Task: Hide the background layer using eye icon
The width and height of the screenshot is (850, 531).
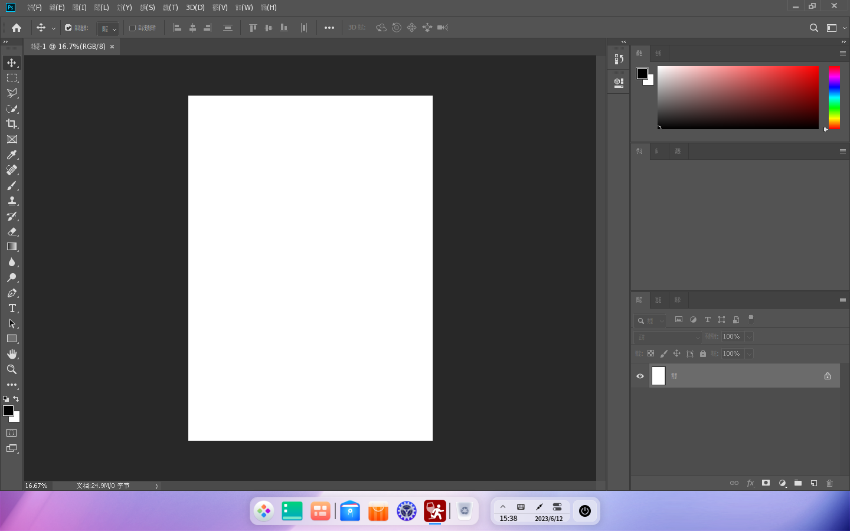Action: pos(640,376)
